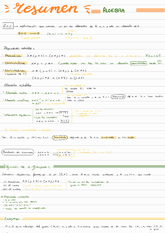Click the long orange bar at top right
Viewport: 165px width, 233px height.
pos(150,10)
